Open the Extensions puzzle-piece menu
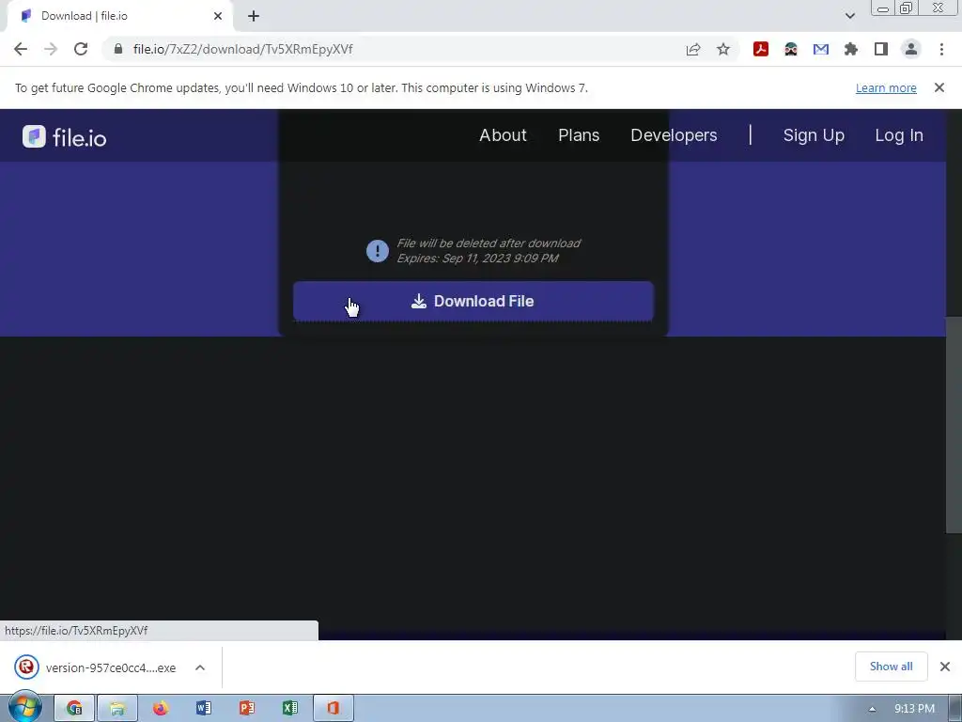Image resolution: width=962 pixels, height=722 pixels. (851, 49)
